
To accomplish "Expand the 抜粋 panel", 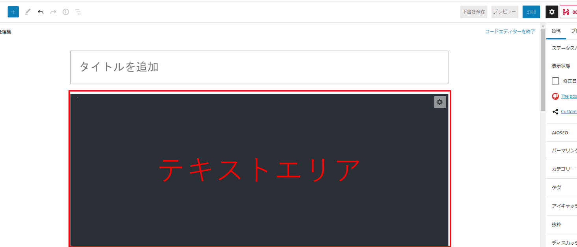I will pos(562,225).
